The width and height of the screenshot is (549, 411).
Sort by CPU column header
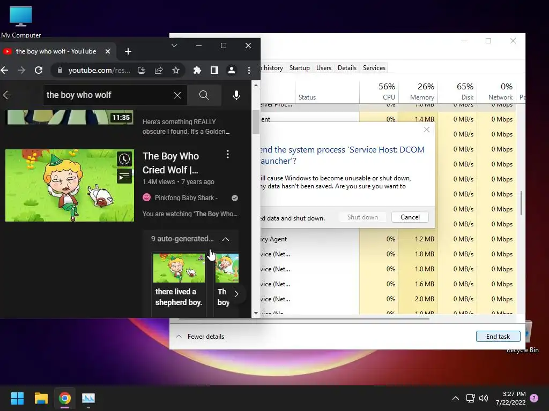click(x=379, y=92)
